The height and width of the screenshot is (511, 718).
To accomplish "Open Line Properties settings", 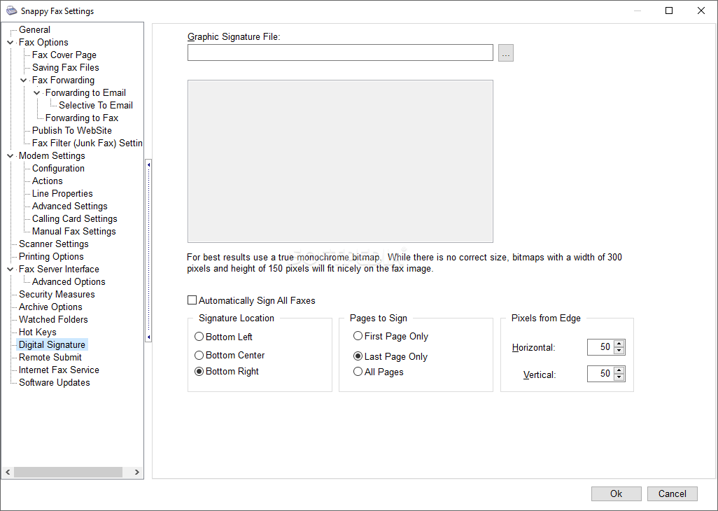I will click(62, 193).
